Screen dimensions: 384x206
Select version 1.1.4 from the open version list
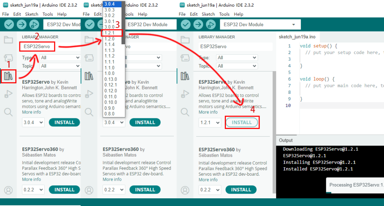[x=112, y=45]
